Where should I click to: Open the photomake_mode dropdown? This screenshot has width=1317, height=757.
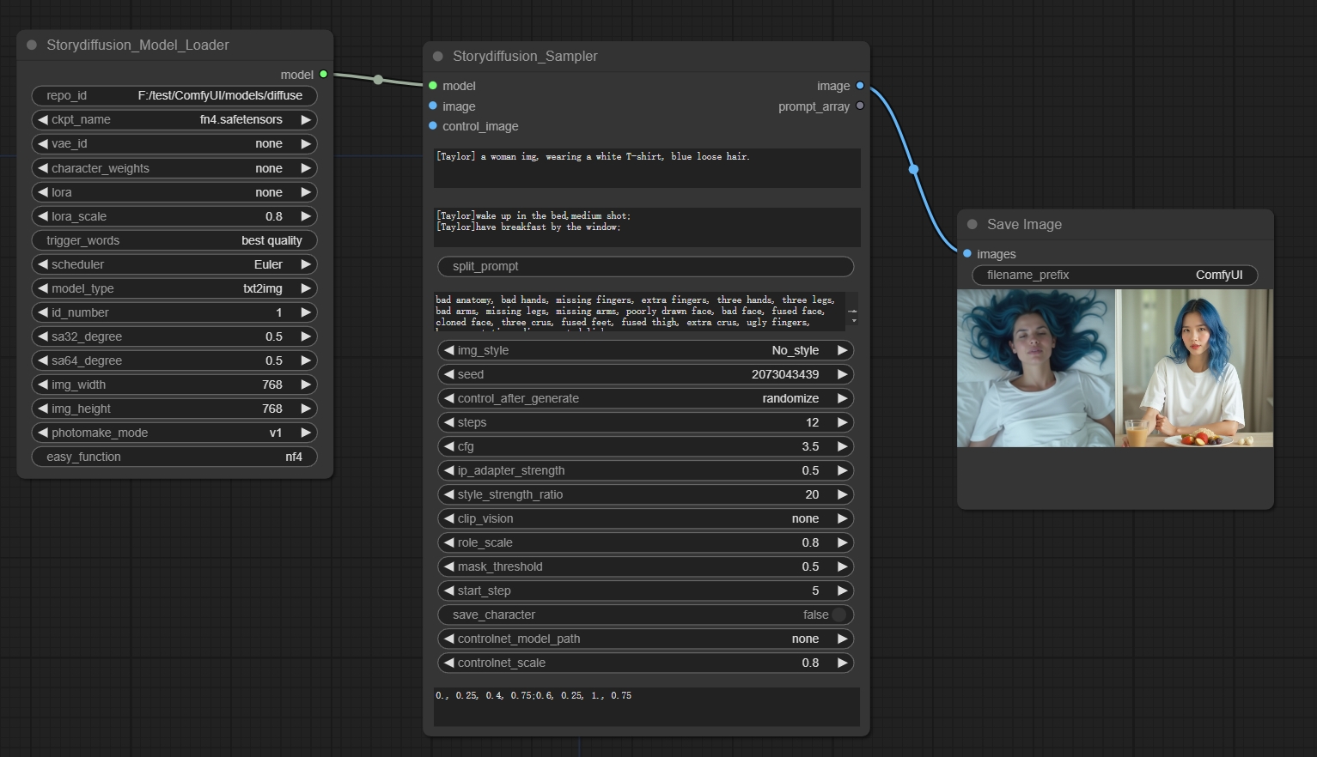(174, 433)
